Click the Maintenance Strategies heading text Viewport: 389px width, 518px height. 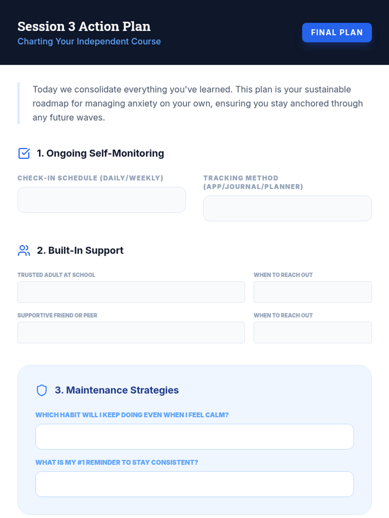[x=117, y=390]
